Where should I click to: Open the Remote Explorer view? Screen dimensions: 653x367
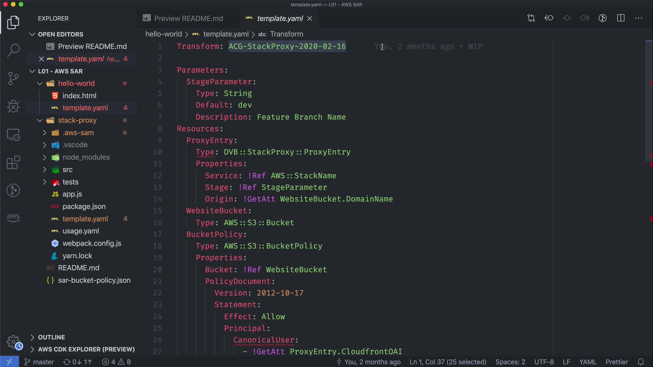[13, 135]
